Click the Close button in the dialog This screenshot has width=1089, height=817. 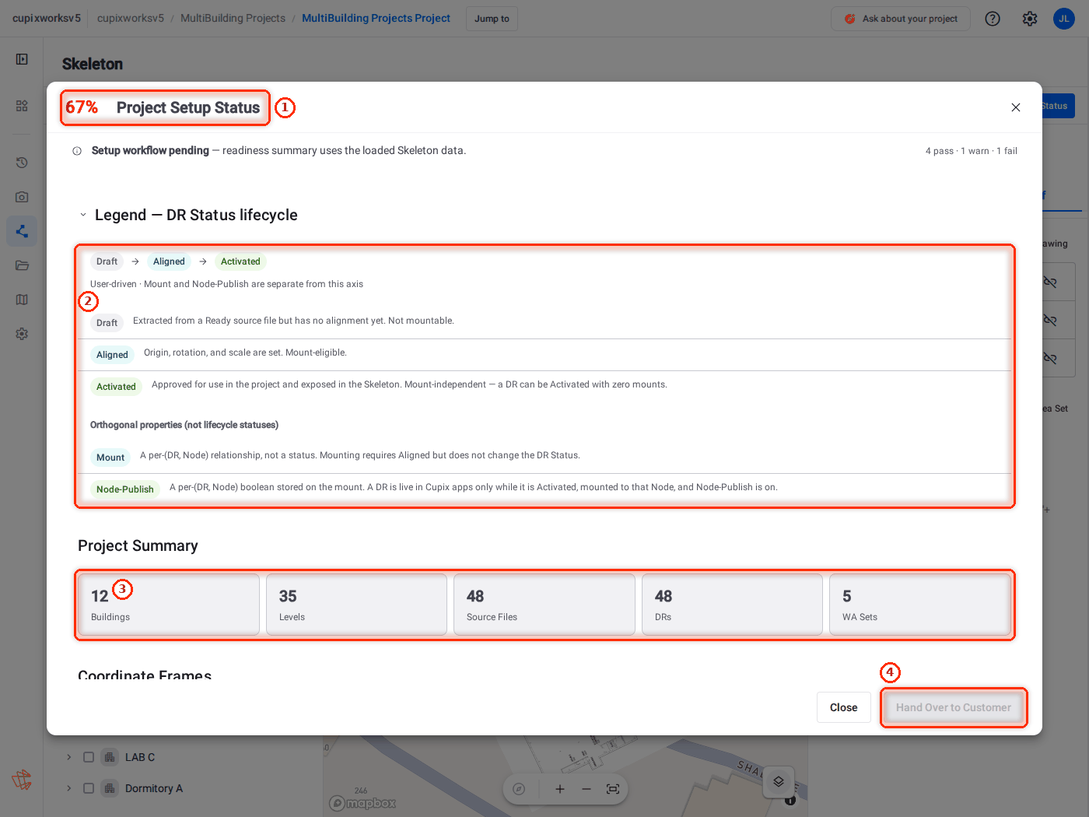click(x=843, y=707)
